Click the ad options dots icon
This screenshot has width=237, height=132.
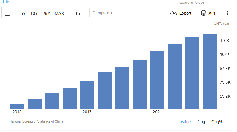point(3,2)
